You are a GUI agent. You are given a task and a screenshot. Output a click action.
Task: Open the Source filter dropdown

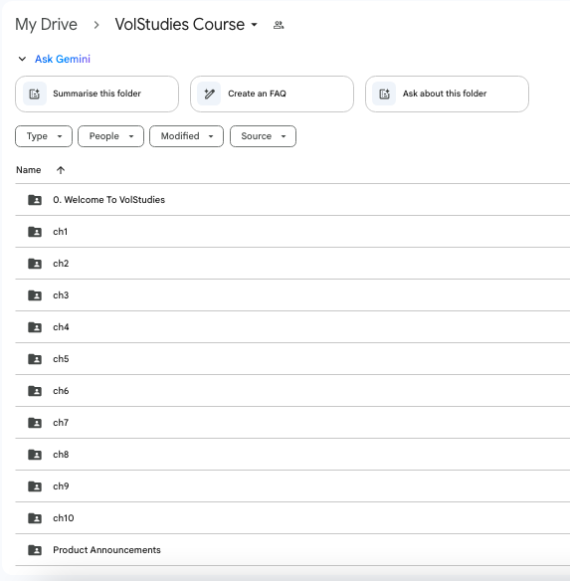point(263,136)
